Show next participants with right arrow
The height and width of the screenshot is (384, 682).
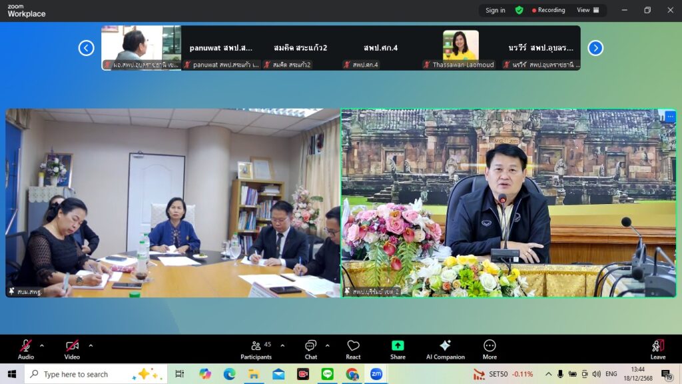click(x=595, y=48)
